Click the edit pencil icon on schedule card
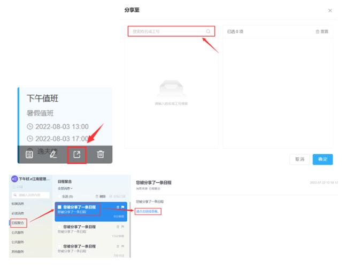 tap(53, 155)
